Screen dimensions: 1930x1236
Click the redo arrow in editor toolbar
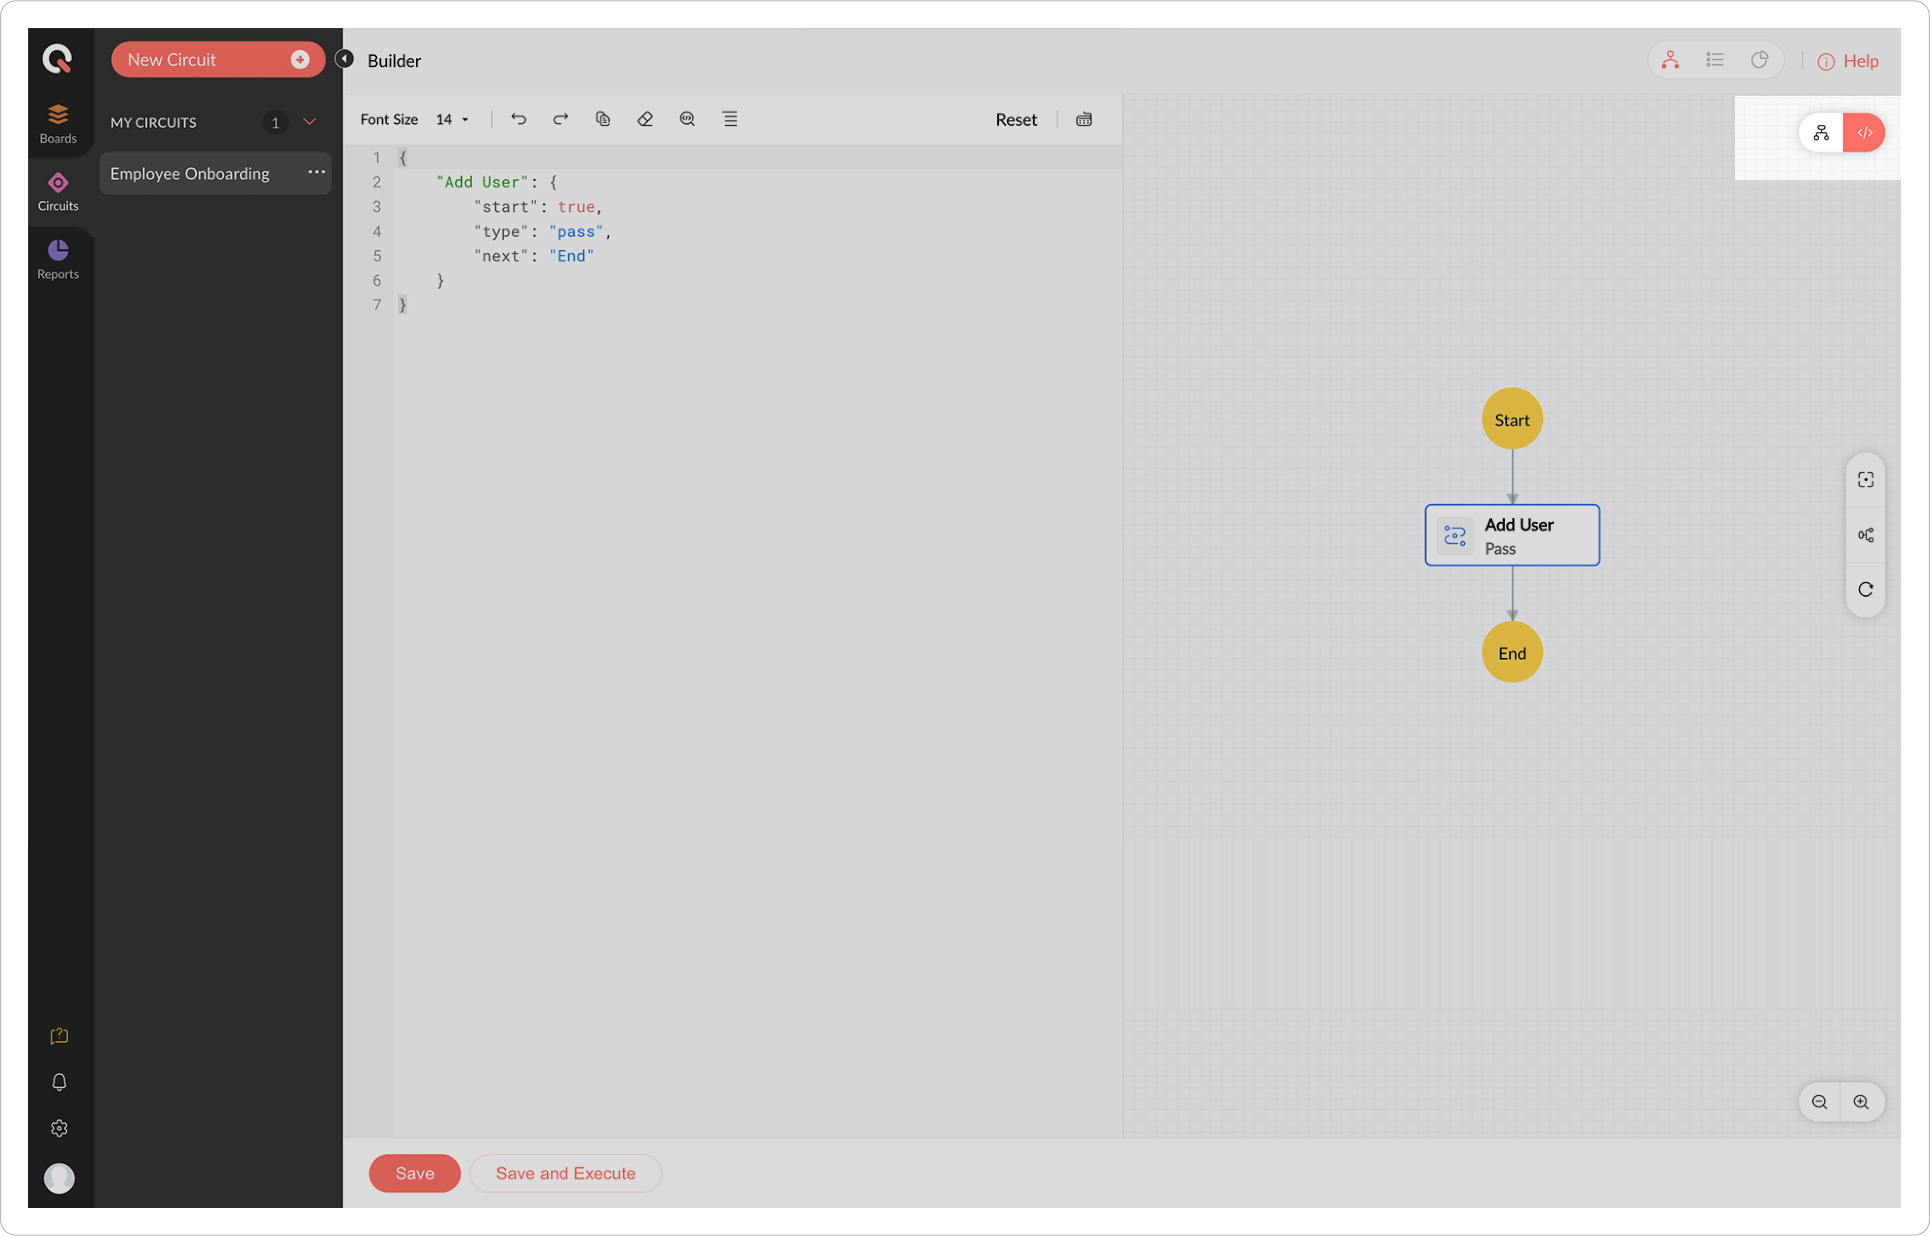click(560, 119)
